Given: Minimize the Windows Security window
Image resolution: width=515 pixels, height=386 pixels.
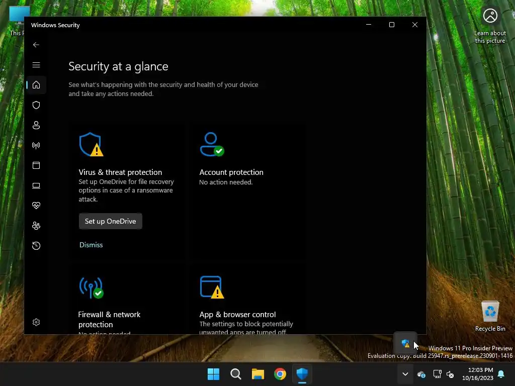Looking at the screenshot, I should tap(369, 25).
